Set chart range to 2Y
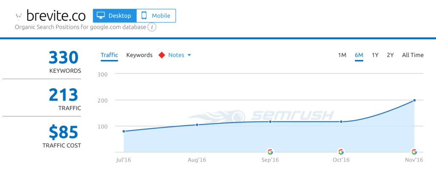This screenshot has width=436, height=175. (390, 55)
